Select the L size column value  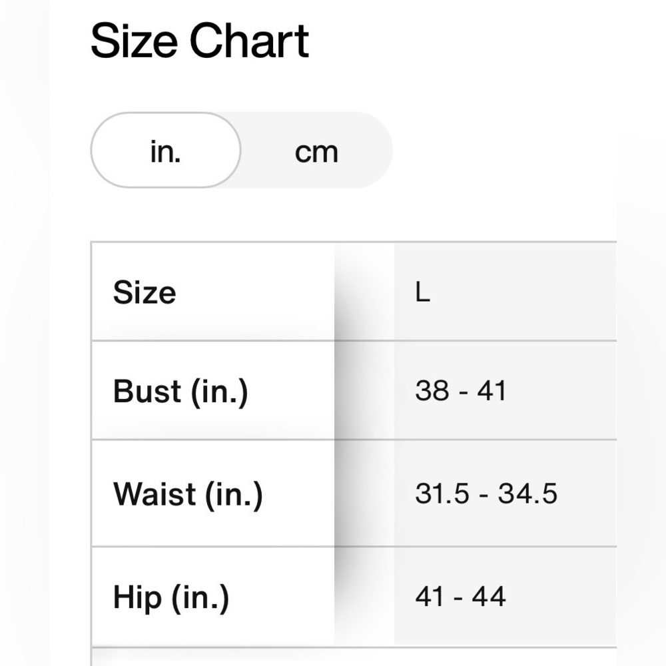[x=422, y=292]
